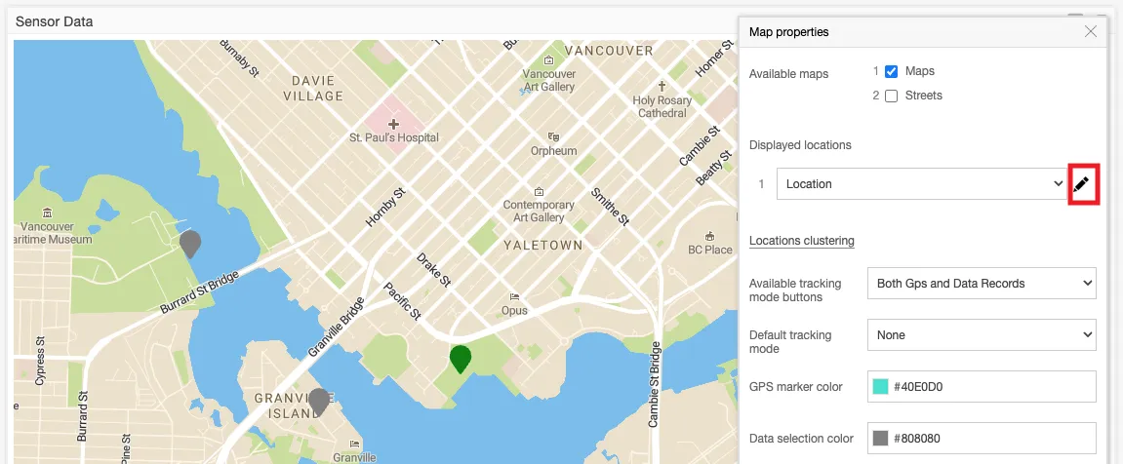Screen dimensions: 1123x464
Task: Click the Contemporary Art Gallery icon
Action: 538,191
